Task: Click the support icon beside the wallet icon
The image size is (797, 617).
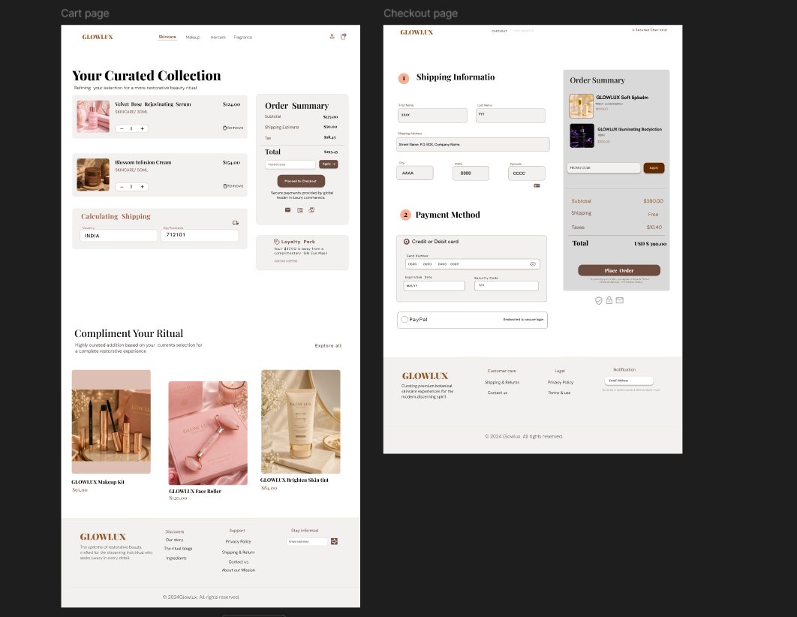Action: 311,210
